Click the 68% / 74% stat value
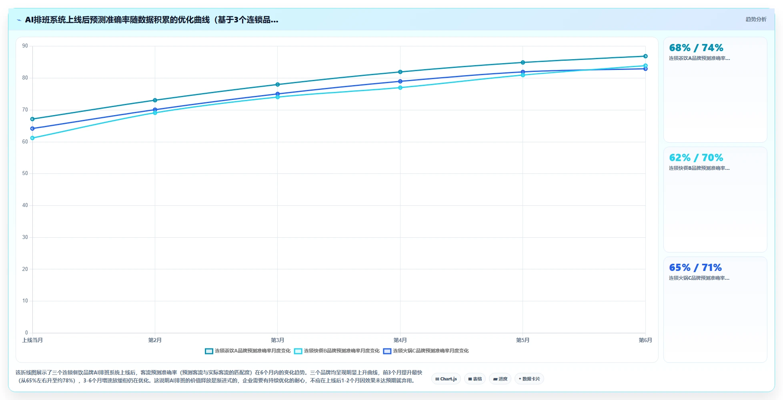783x400 pixels. click(696, 48)
